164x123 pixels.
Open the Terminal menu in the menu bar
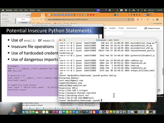coord(9,10)
